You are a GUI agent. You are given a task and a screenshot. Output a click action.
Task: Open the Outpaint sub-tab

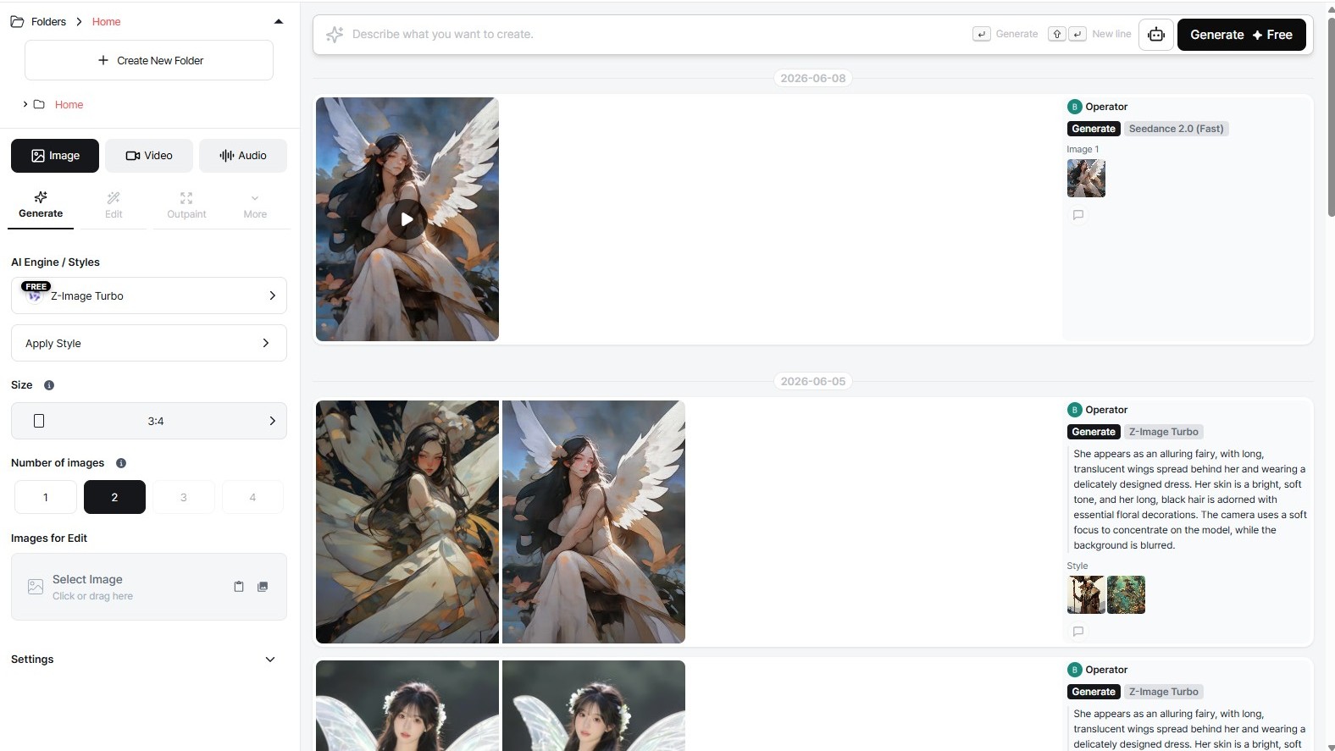[x=186, y=205]
